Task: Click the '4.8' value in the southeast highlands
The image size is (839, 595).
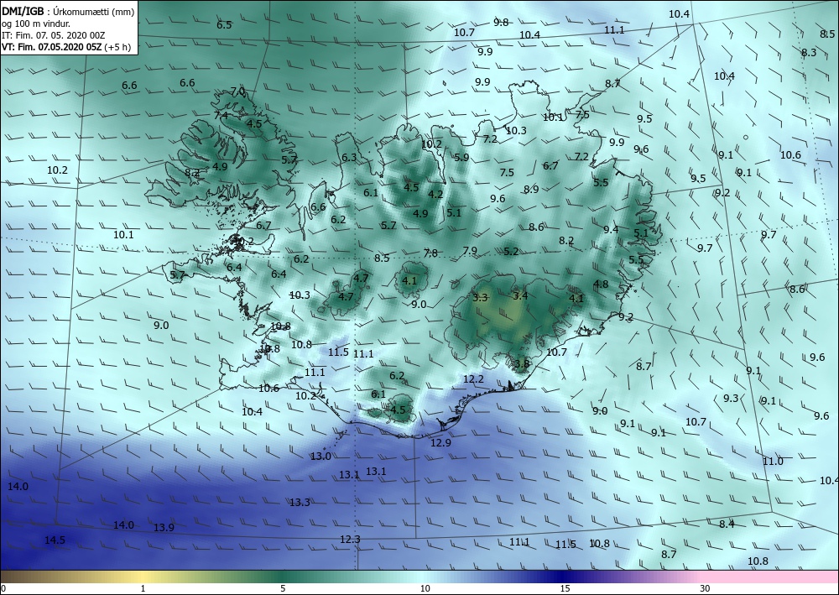Action: coord(601,284)
